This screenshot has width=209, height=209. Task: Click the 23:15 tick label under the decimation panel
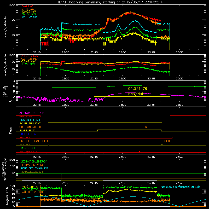click(151, 183)
